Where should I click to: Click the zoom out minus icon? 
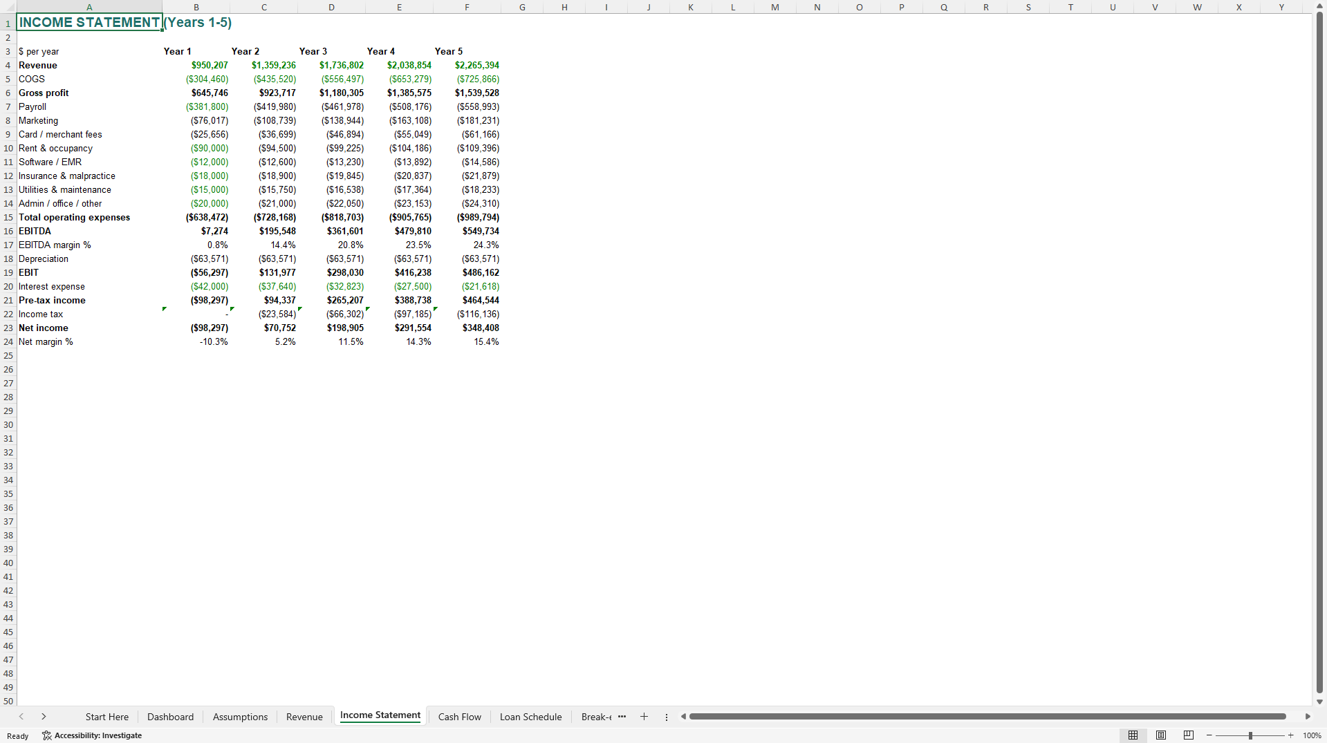point(1209,735)
